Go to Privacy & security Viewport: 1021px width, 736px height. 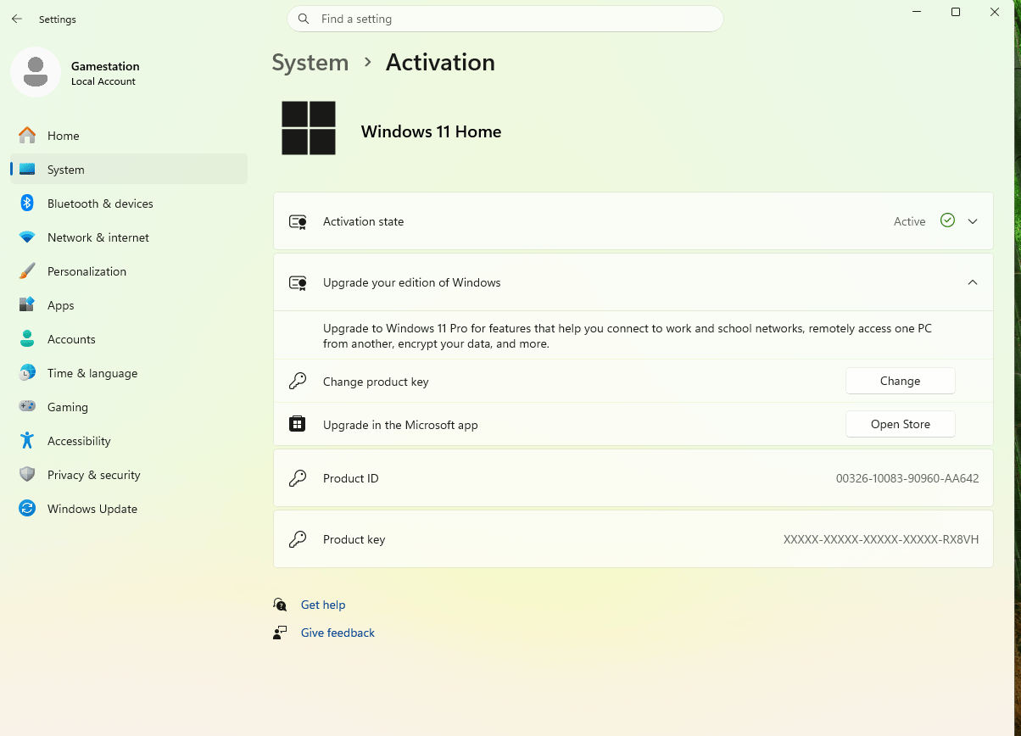(x=129, y=475)
